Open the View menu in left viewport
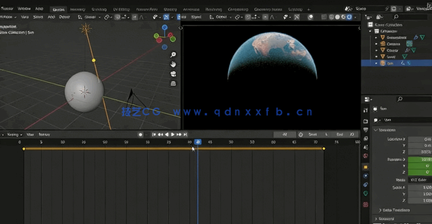The width and height of the screenshot is (432, 224). pyautogui.click(x=25, y=17)
